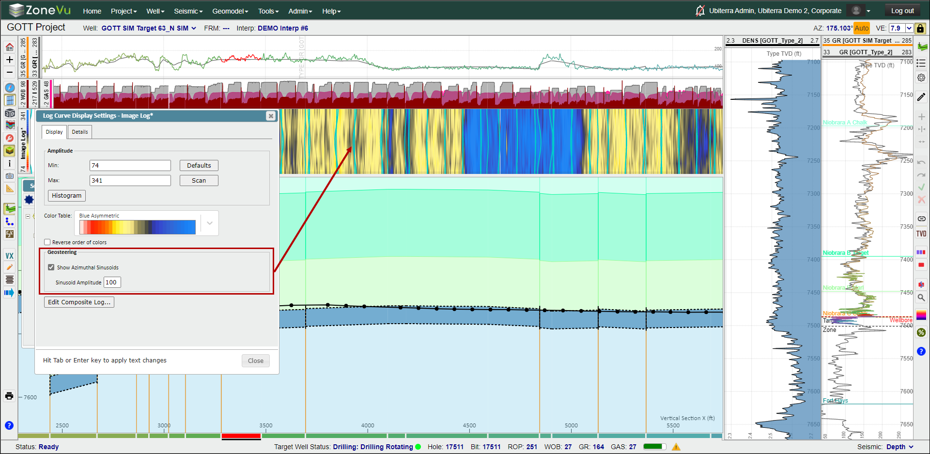Select the triangle ruler measure icon
This screenshot has width=930, height=454.
pyautogui.click(x=9, y=188)
